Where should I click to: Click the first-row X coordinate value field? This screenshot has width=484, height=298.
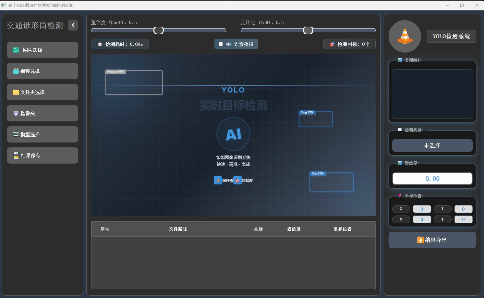(x=422, y=209)
